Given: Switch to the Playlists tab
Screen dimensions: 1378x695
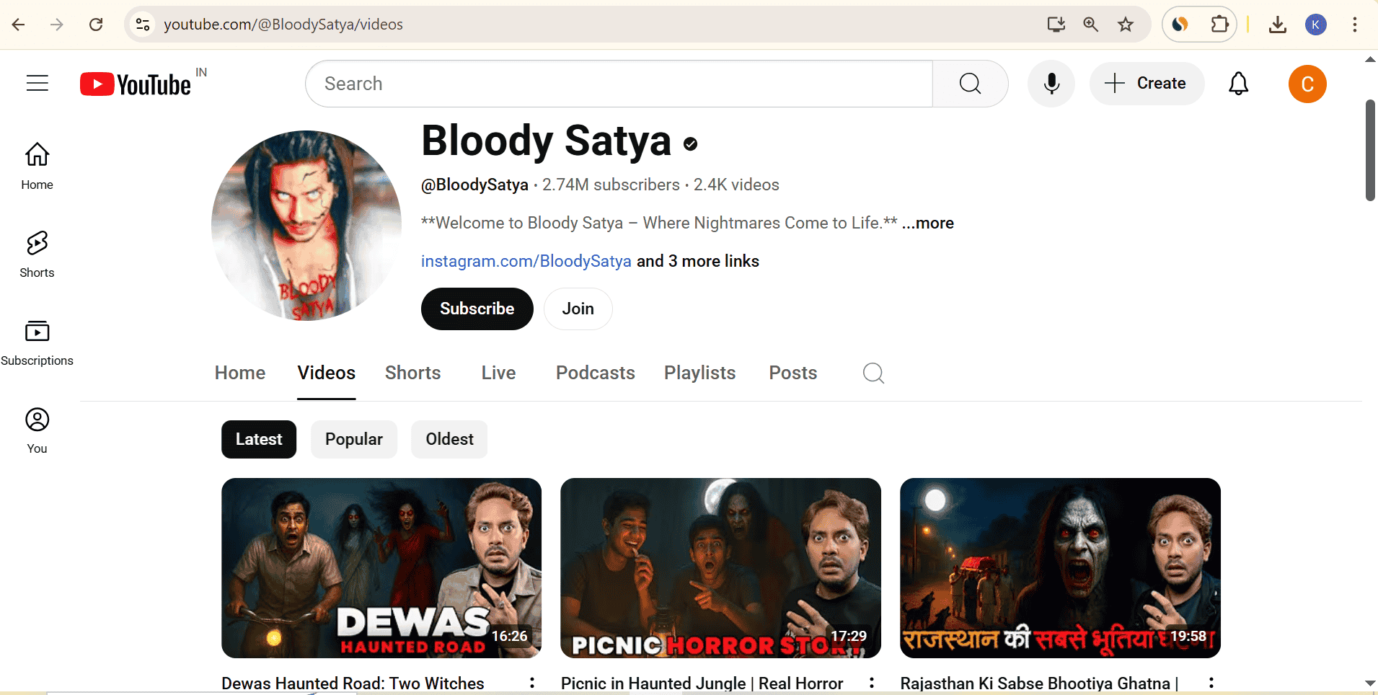Looking at the screenshot, I should point(699,373).
